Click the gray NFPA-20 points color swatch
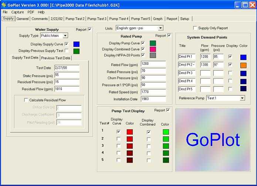This screenshot has height=186, width=257. (153, 55)
